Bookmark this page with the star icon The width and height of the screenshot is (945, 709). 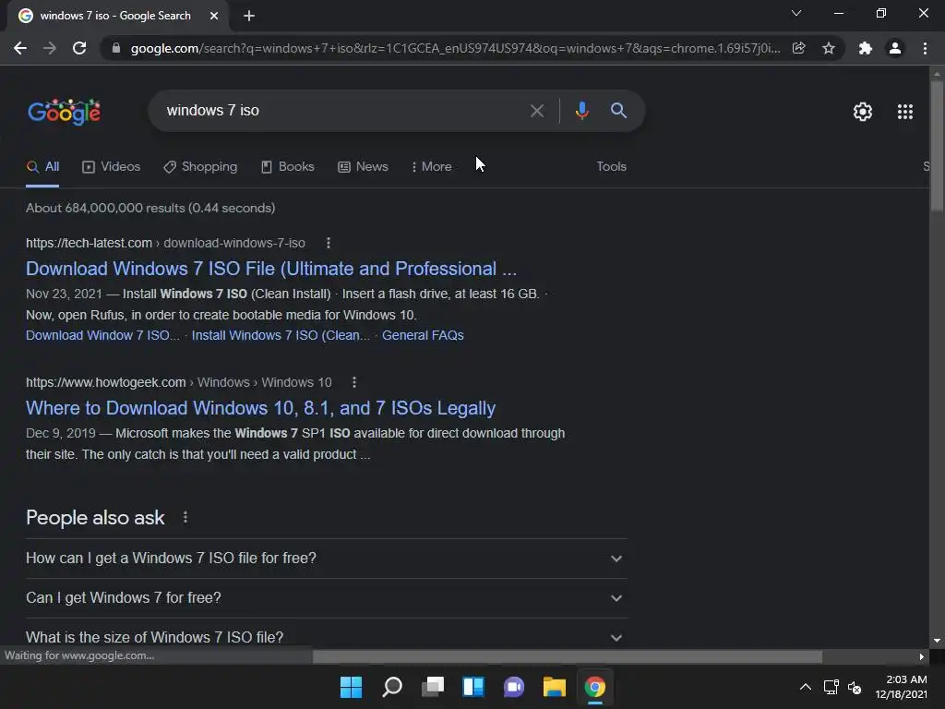(829, 48)
